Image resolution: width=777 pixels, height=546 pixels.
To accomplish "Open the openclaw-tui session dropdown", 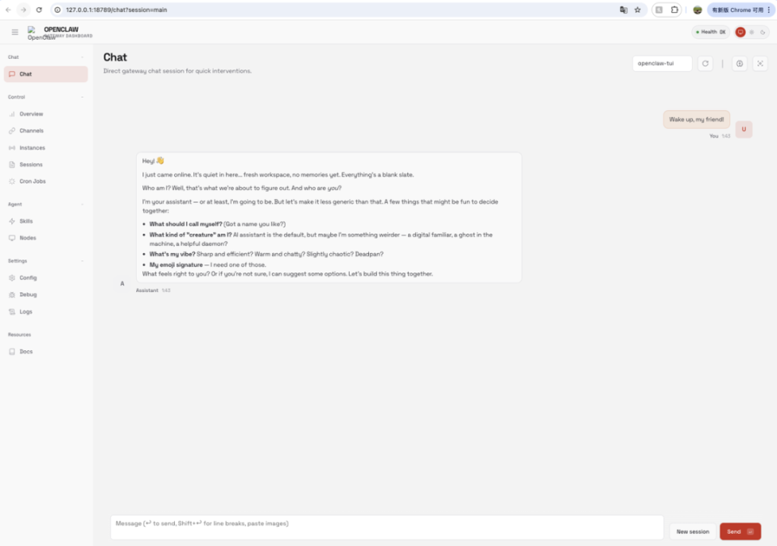I will 662,63.
